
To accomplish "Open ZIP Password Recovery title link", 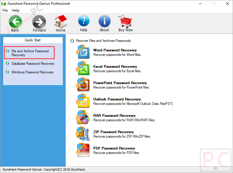I will pos(114,132).
